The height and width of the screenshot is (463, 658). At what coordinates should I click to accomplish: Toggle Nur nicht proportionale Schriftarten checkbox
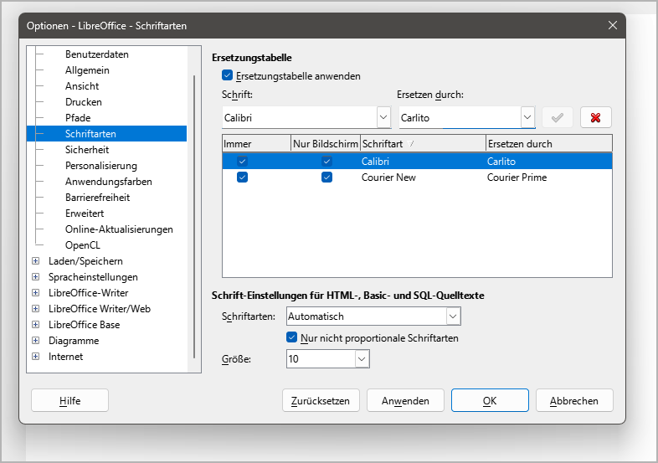(291, 337)
